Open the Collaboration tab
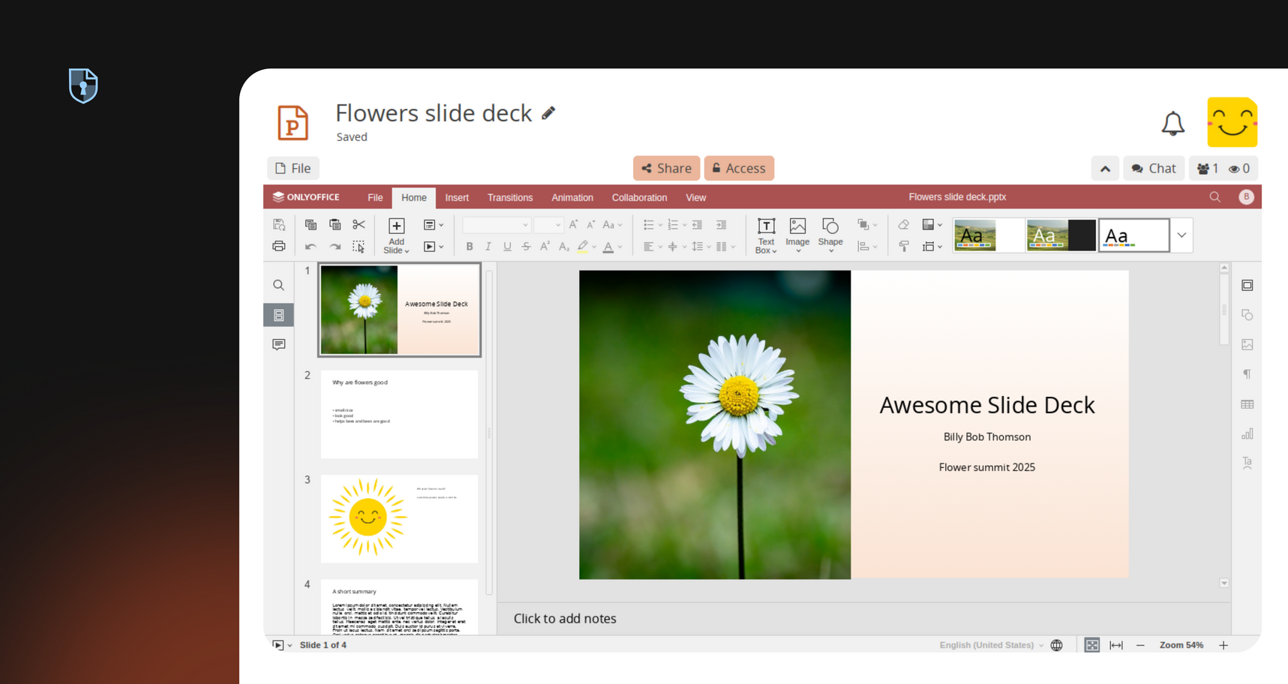1288x684 pixels. tap(639, 198)
